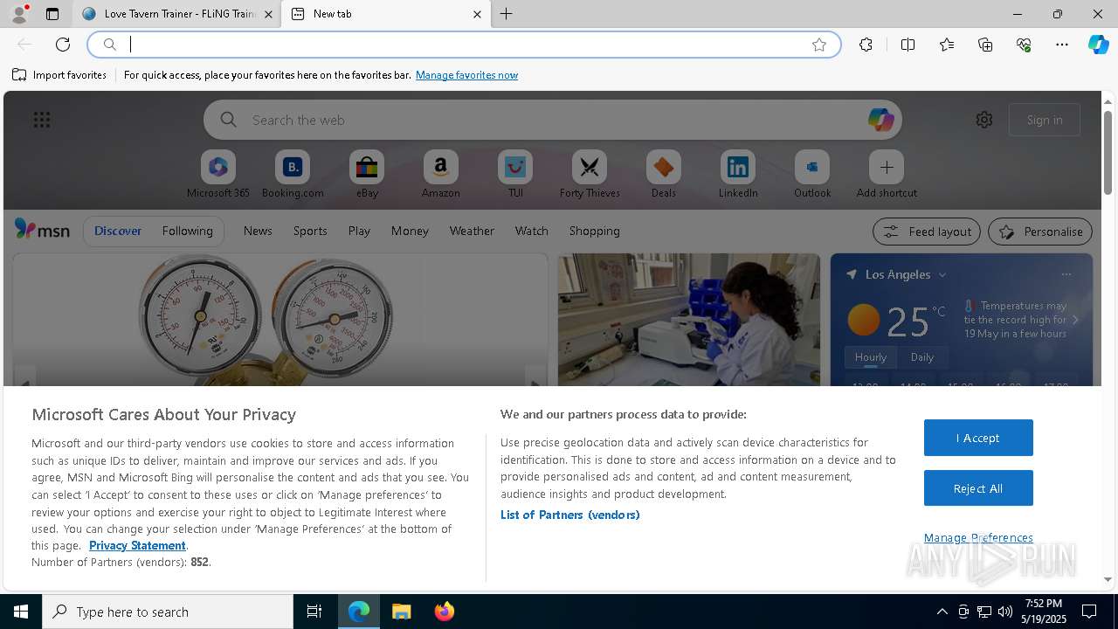The width and height of the screenshot is (1118, 629).
Task: Add this page to favorites star
Action: click(819, 45)
